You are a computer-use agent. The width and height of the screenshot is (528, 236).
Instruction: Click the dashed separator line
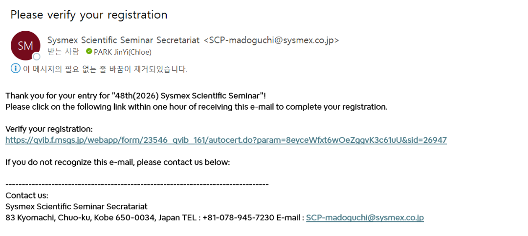point(137,184)
